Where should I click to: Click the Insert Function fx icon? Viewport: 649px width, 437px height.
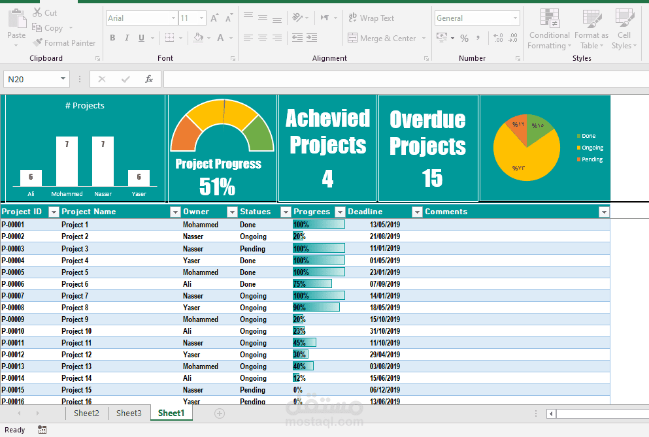coord(149,79)
